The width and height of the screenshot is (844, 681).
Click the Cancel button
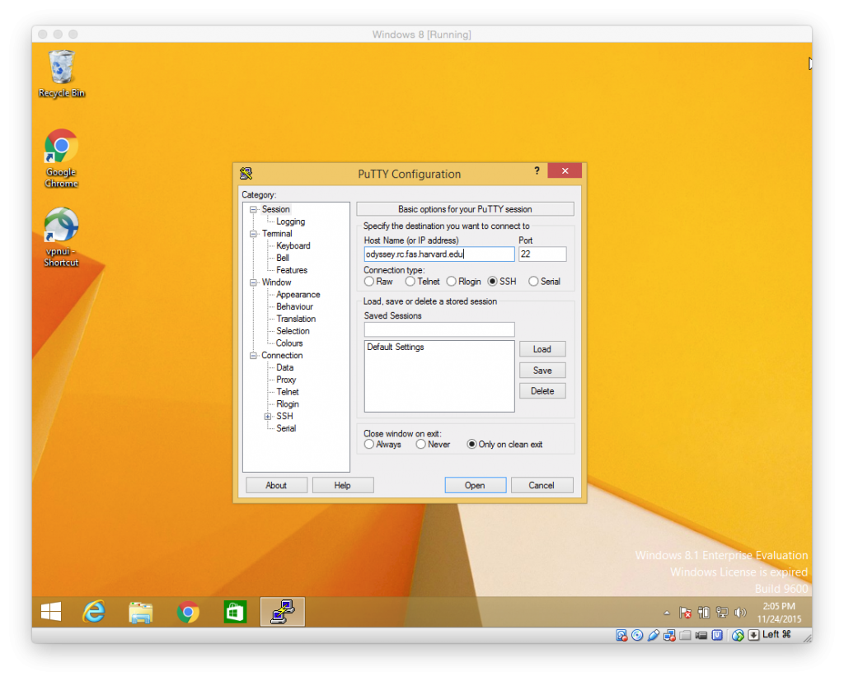(x=542, y=485)
